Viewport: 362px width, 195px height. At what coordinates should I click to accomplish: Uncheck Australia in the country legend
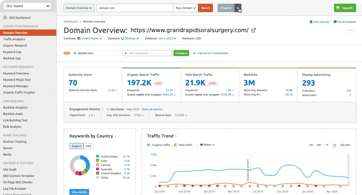click(98, 169)
